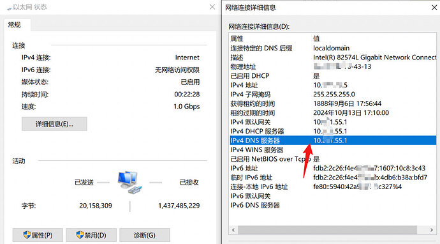Click the 255.255.255.0 subnet mask value
440x244 pixels.
point(334,94)
